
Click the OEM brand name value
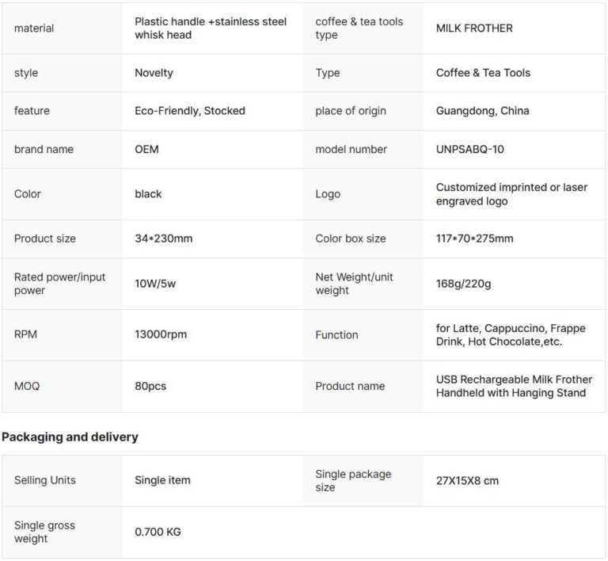146,150
